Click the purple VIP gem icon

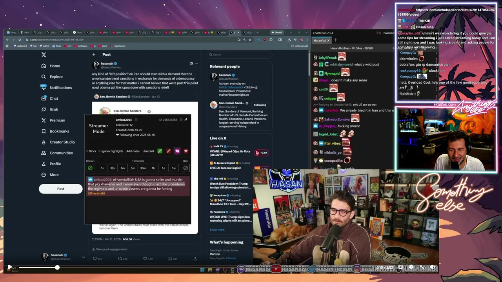tap(177, 151)
